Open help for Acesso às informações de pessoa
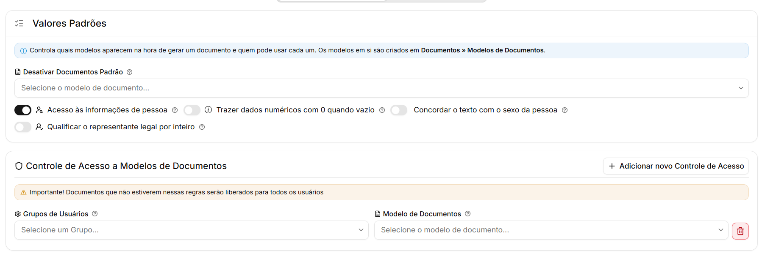 [x=175, y=110]
